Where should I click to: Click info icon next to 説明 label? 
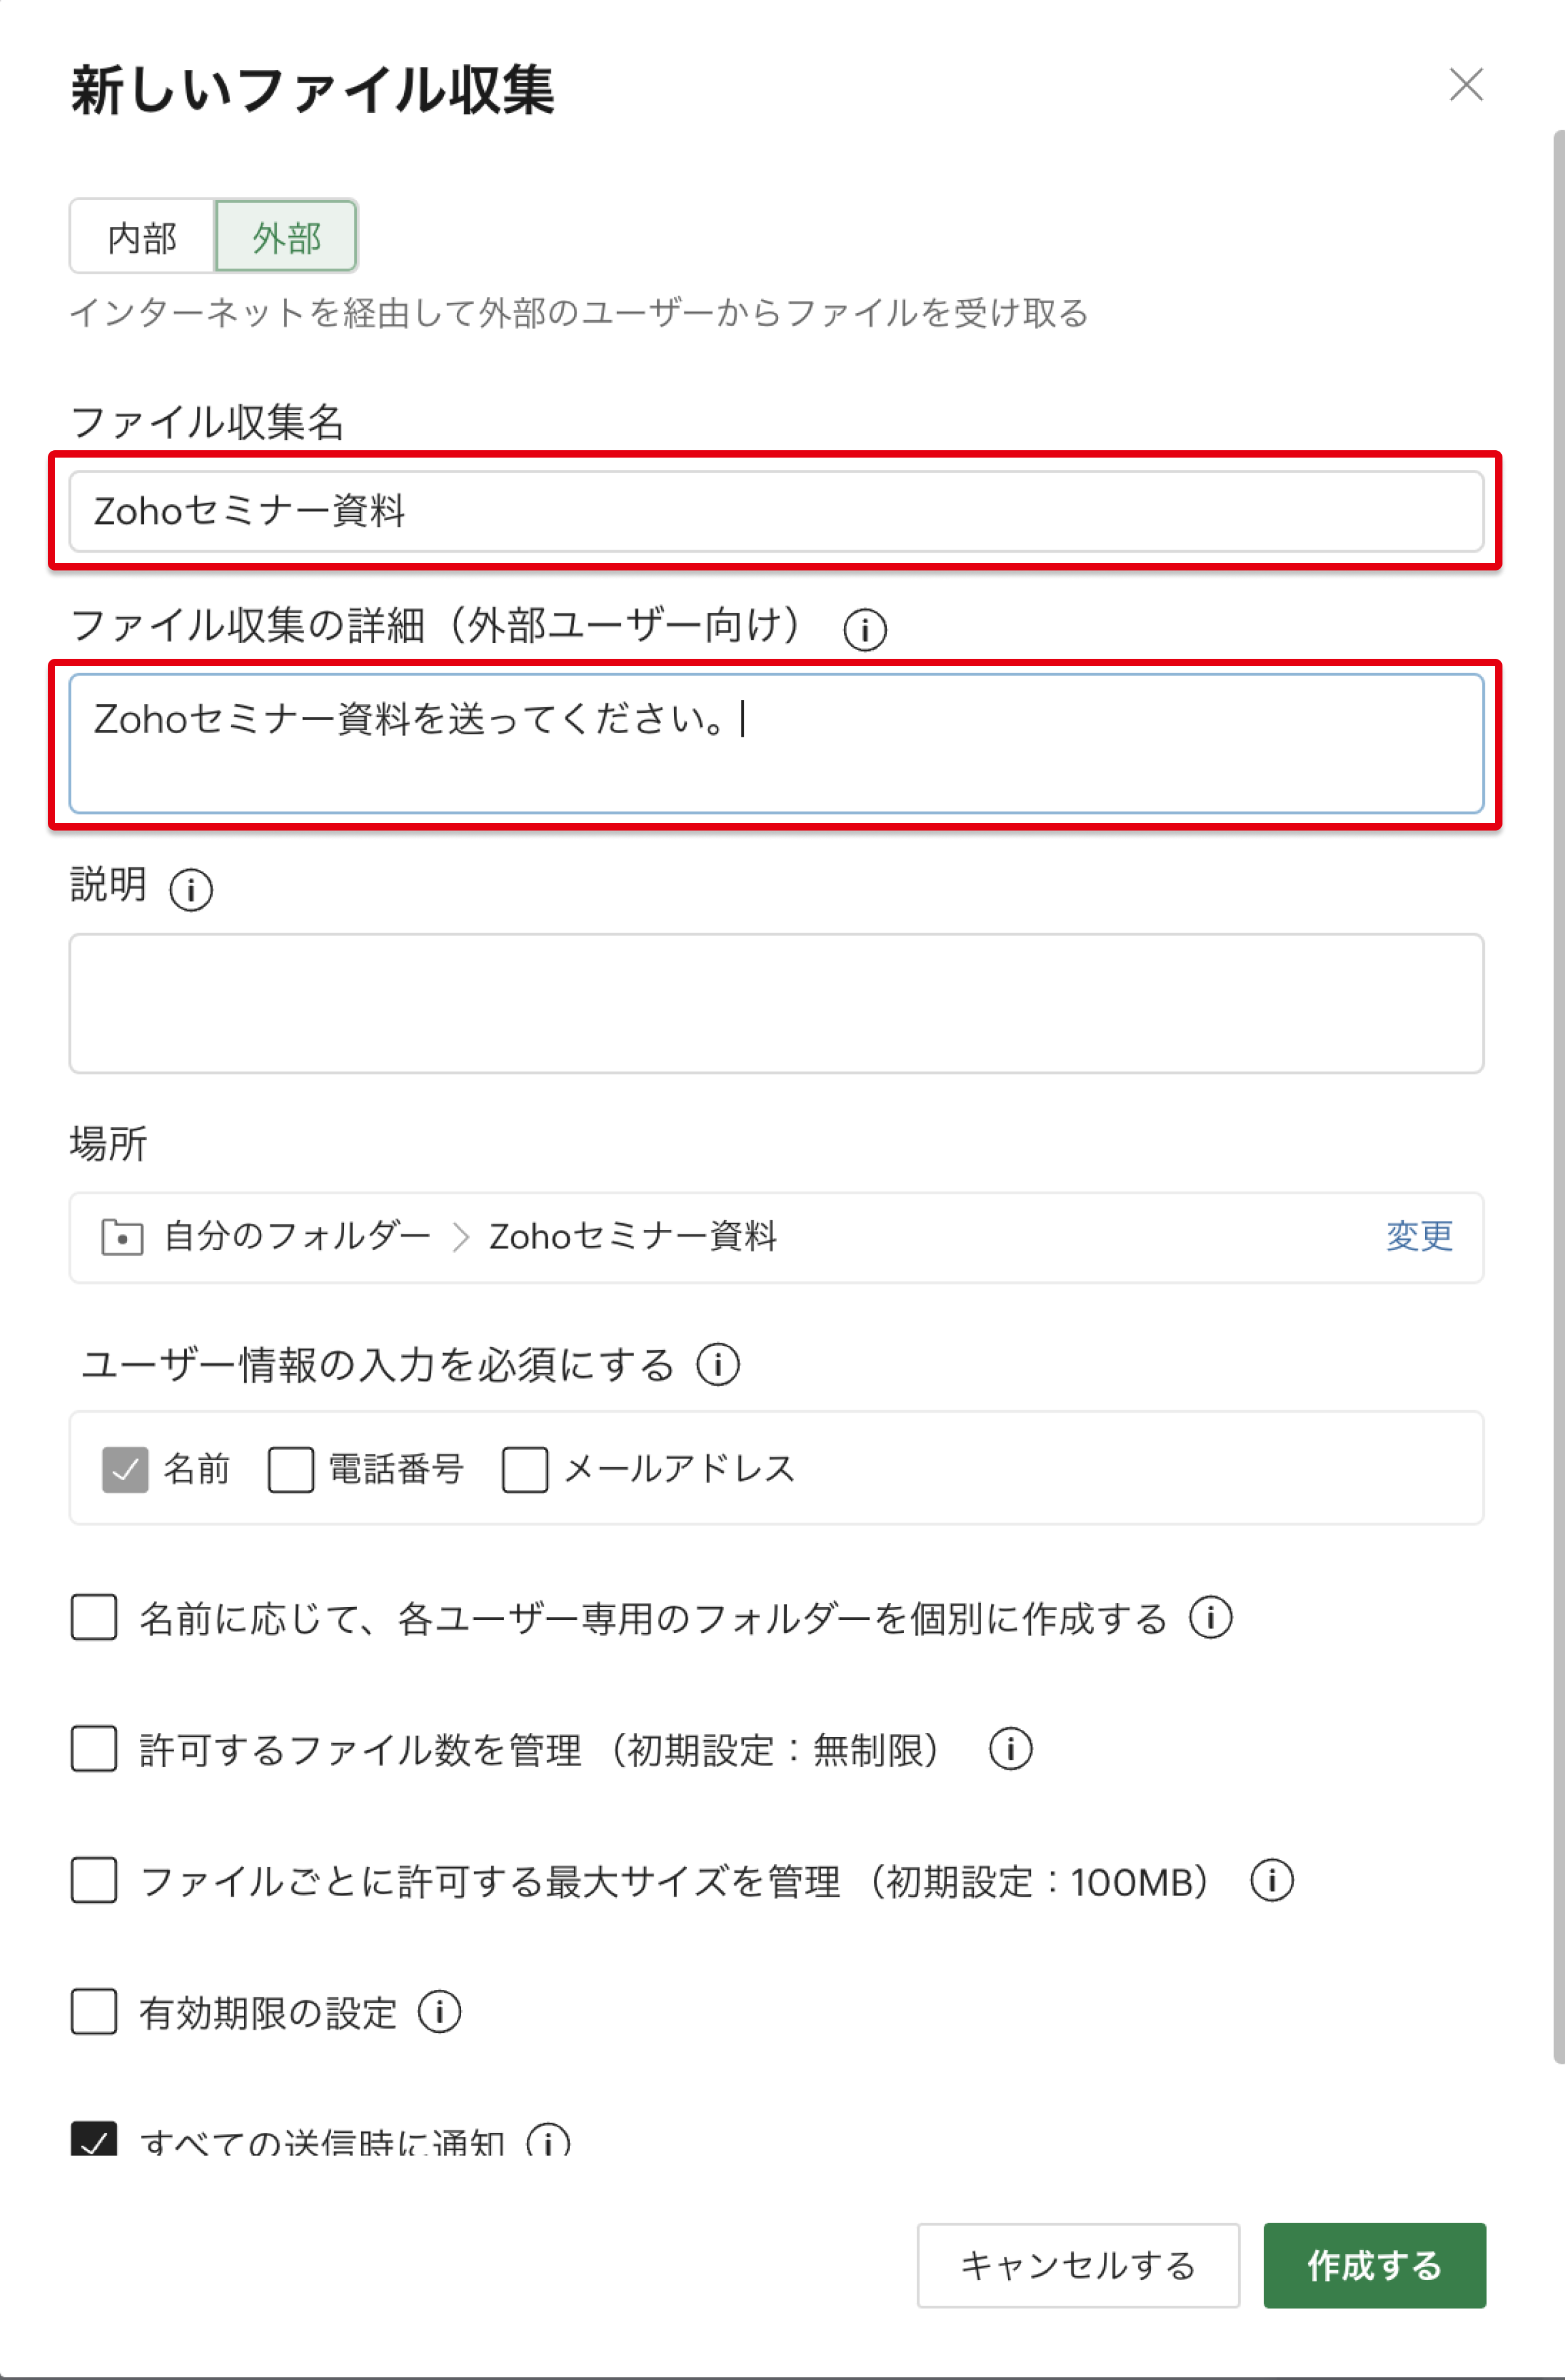[x=190, y=889]
